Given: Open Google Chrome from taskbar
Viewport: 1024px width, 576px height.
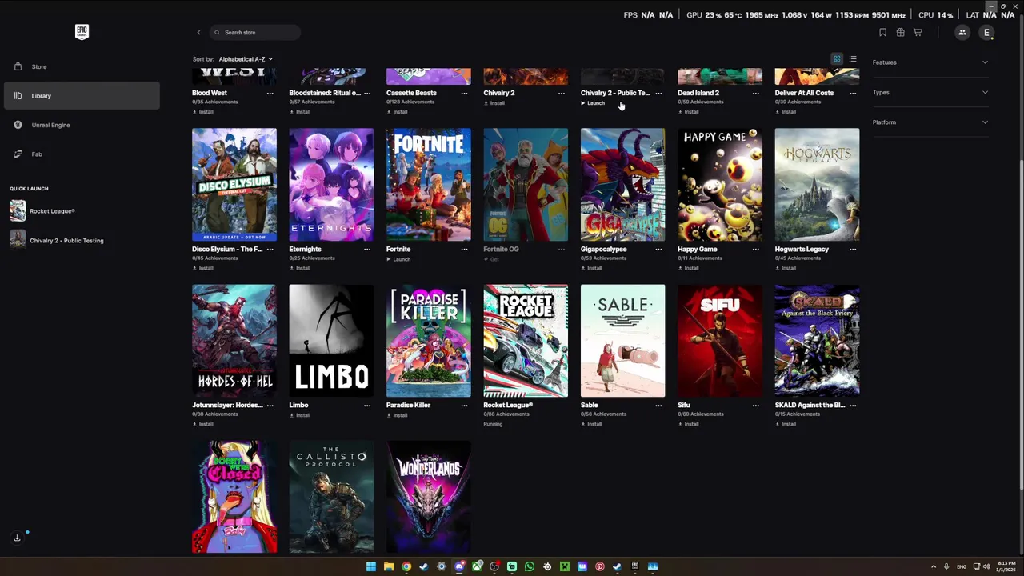Looking at the screenshot, I should (406, 567).
